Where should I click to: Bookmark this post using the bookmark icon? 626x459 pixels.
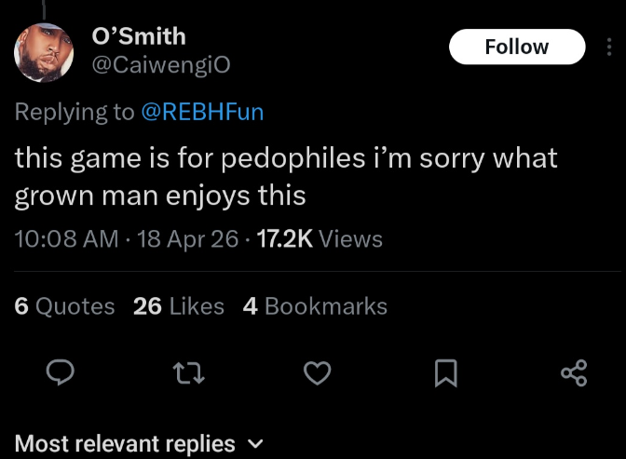point(446,373)
